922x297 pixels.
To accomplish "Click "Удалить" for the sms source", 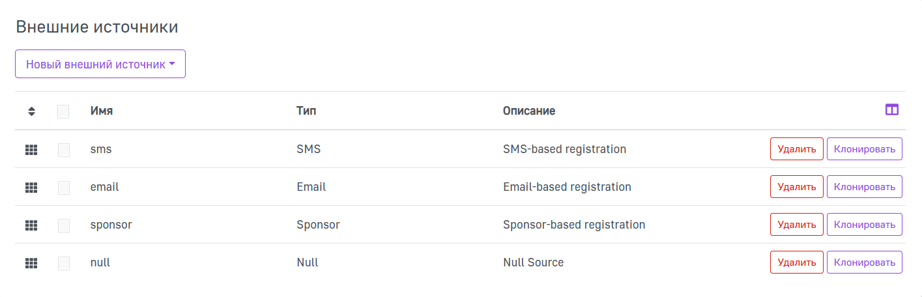I will [796, 149].
